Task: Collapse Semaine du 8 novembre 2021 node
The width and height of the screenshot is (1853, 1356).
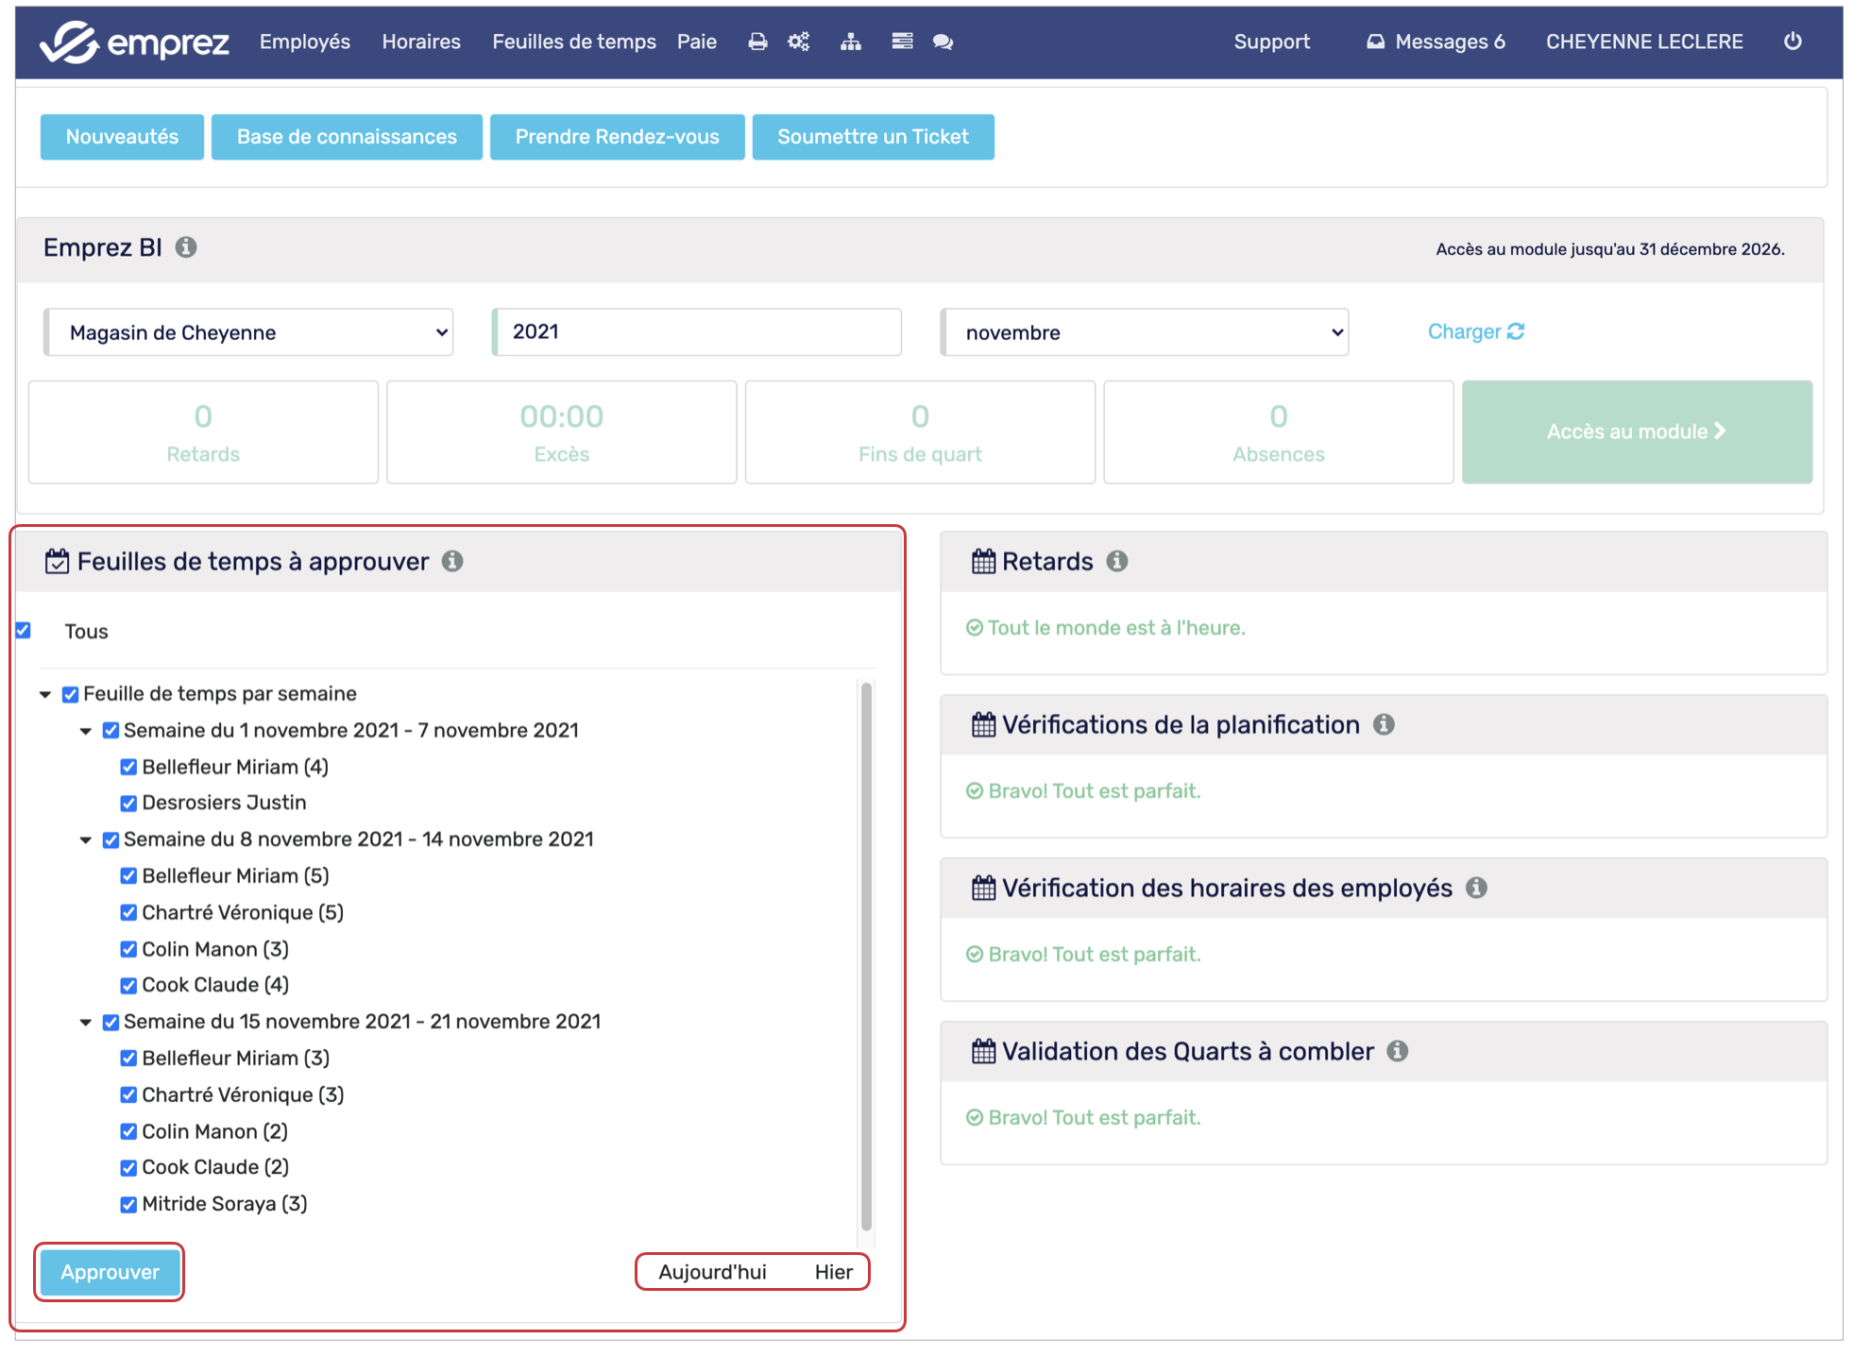Action: pyautogui.click(x=86, y=839)
